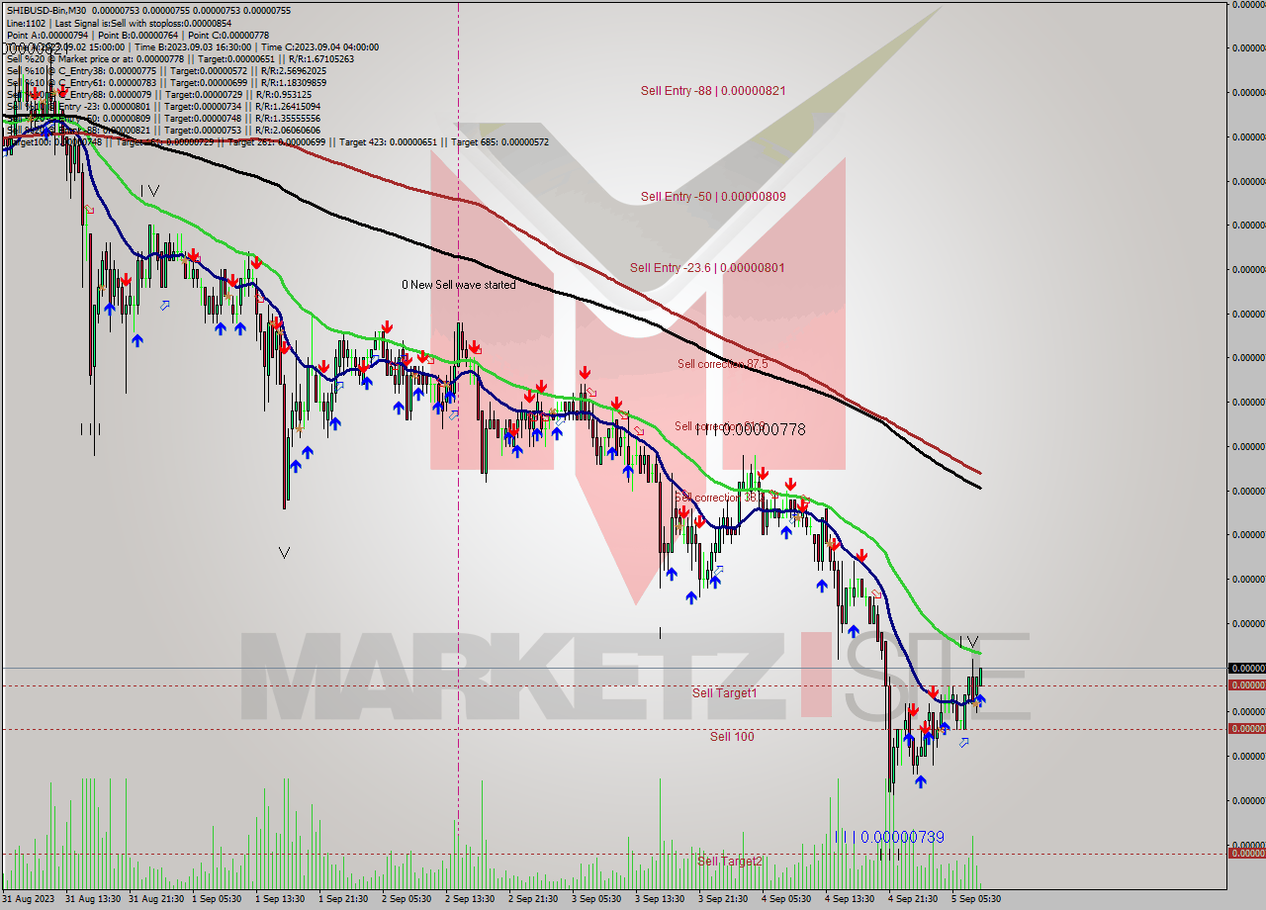Click the '3 Sep 21:30' time label
Viewport: 1266px width, 910px height.
coord(723,899)
